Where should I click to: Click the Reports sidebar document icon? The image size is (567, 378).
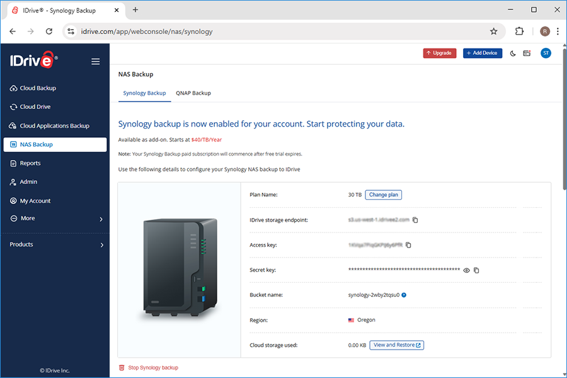pyautogui.click(x=13, y=164)
